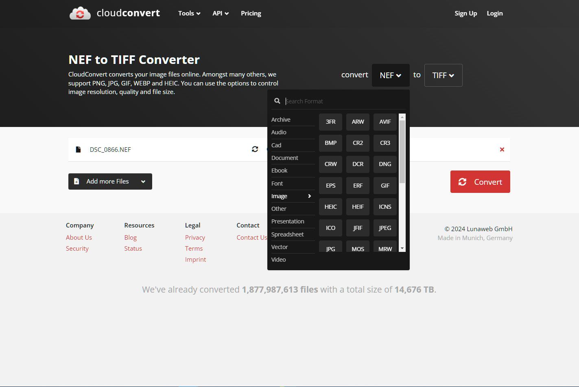Open the TIFF target format dropdown
The width and height of the screenshot is (579, 387).
click(x=443, y=75)
